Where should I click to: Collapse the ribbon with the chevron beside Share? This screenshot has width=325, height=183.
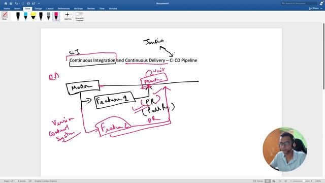(x=321, y=9)
